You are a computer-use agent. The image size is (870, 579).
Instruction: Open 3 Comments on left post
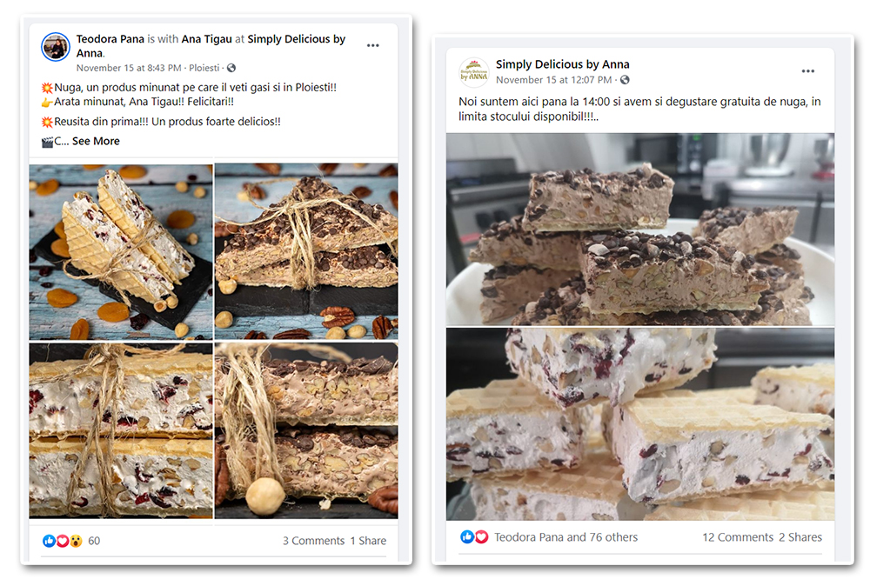point(313,541)
